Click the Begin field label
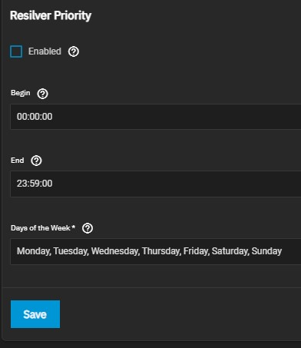Image resolution: width=301 pixels, height=348 pixels. click(21, 93)
